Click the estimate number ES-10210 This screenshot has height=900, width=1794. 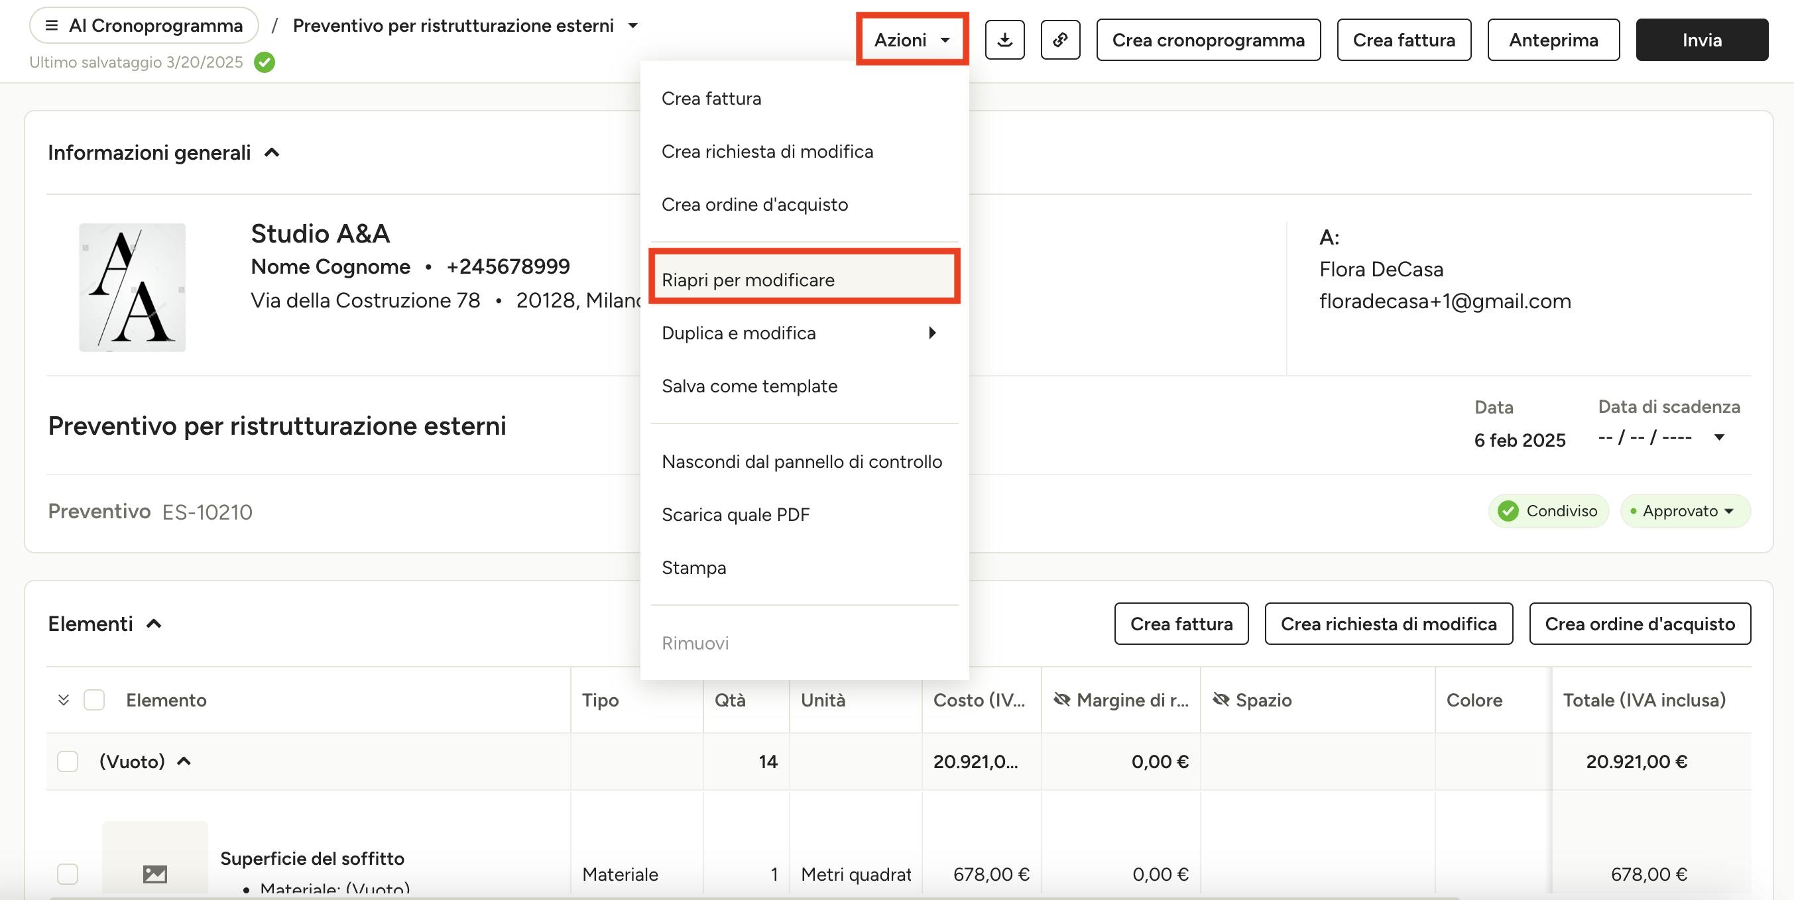[x=208, y=512]
